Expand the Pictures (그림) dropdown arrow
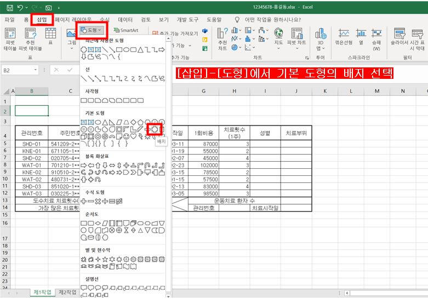The image size is (428, 303). [72, 48]
